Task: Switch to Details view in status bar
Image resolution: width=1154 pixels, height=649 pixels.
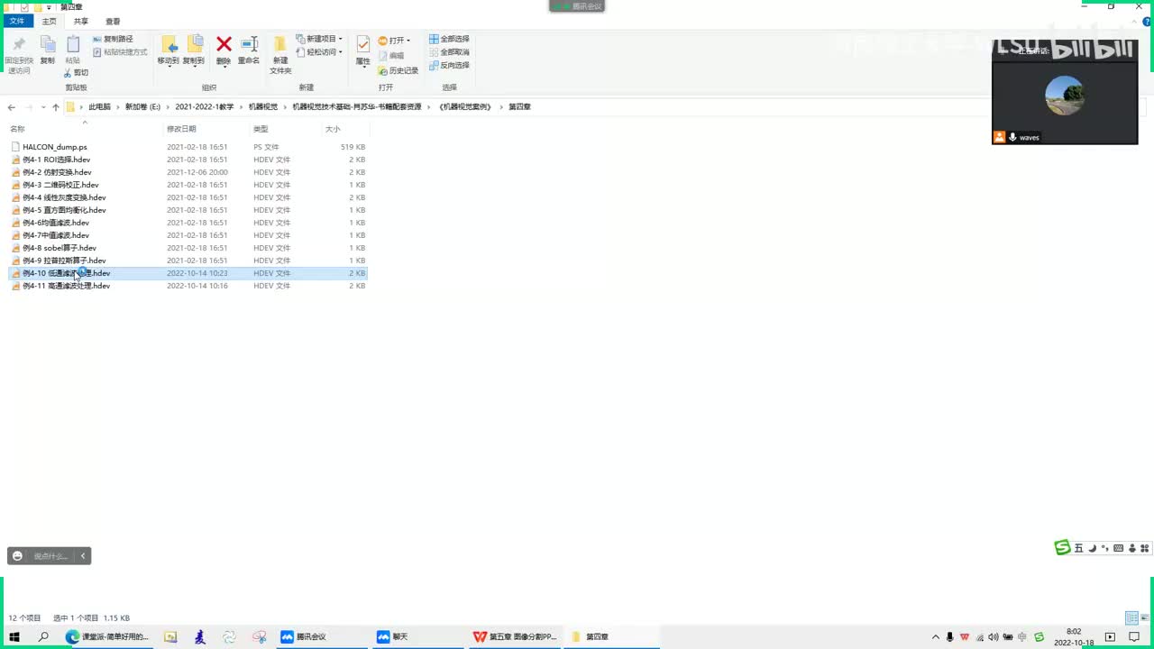Action: pos(1131,617)
